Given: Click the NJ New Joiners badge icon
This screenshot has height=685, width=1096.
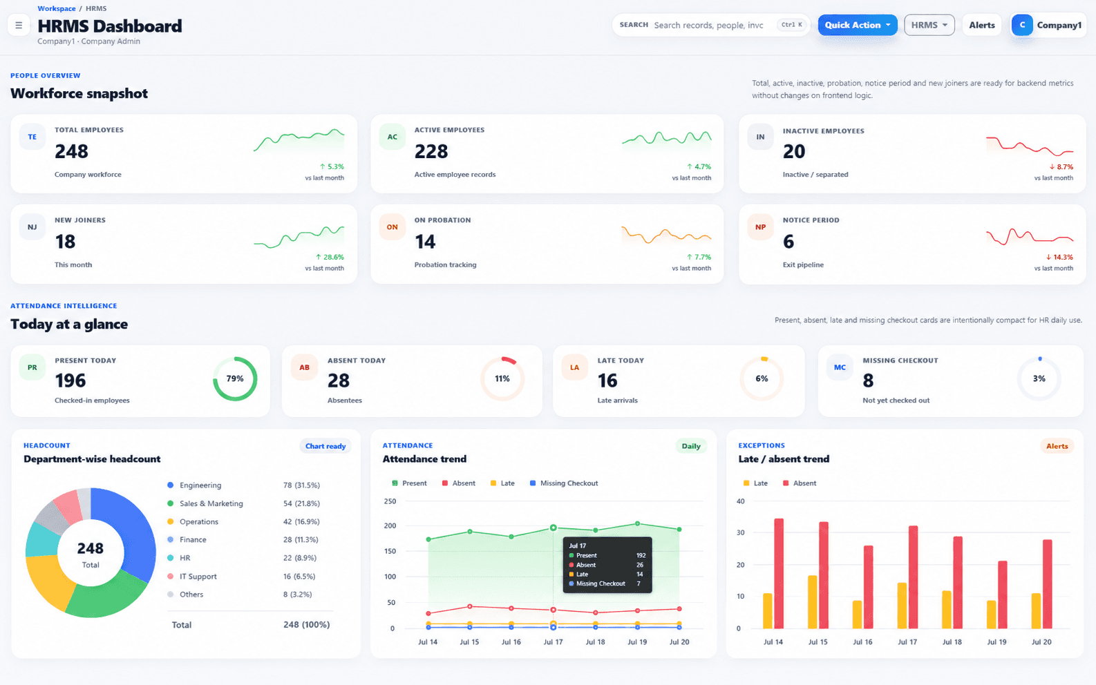Looking at the screenshot, I should point(32,227).
